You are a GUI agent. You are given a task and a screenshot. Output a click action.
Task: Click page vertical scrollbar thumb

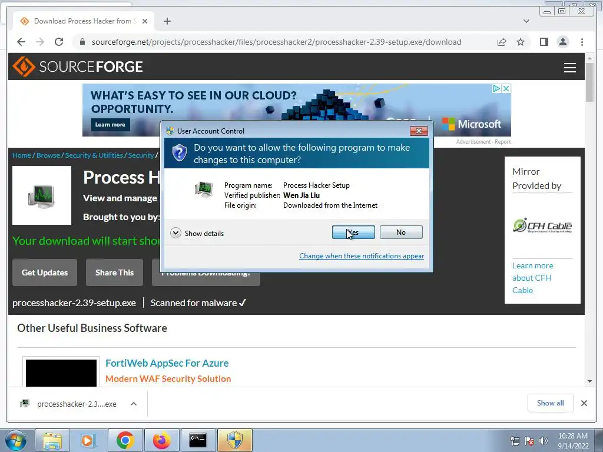(x=589, y=82)
